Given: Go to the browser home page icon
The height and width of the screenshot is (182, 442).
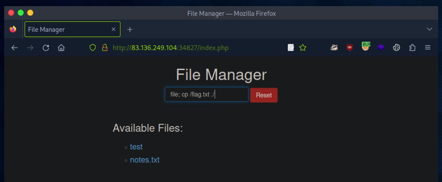Looking at the screenshot, I should 61,48.
